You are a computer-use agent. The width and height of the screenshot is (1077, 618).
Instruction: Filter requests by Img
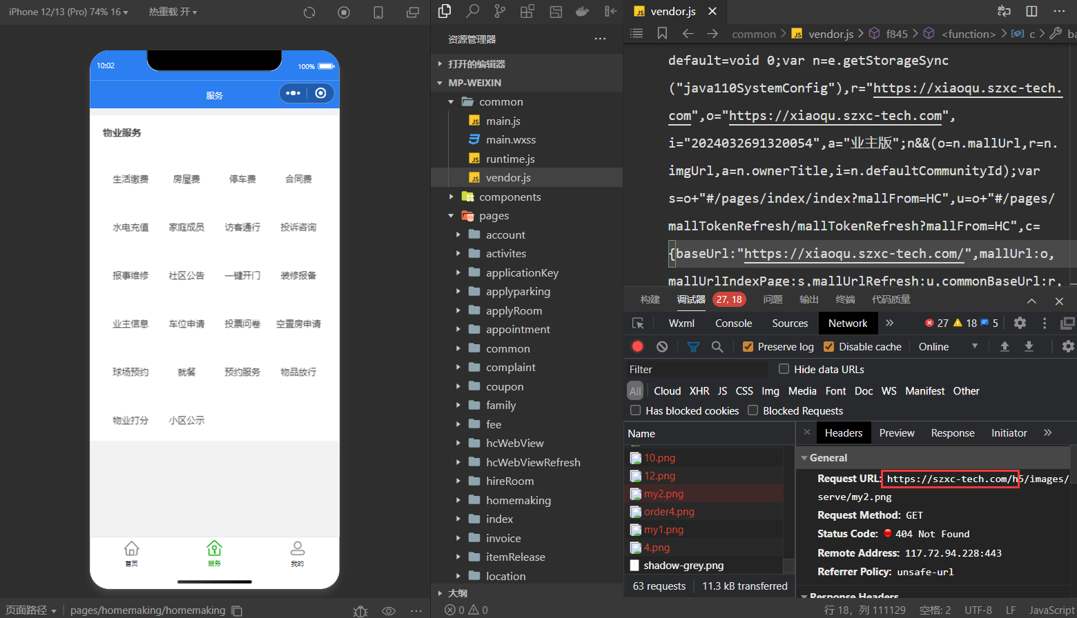pyautogui.click(x=770, y=390)
